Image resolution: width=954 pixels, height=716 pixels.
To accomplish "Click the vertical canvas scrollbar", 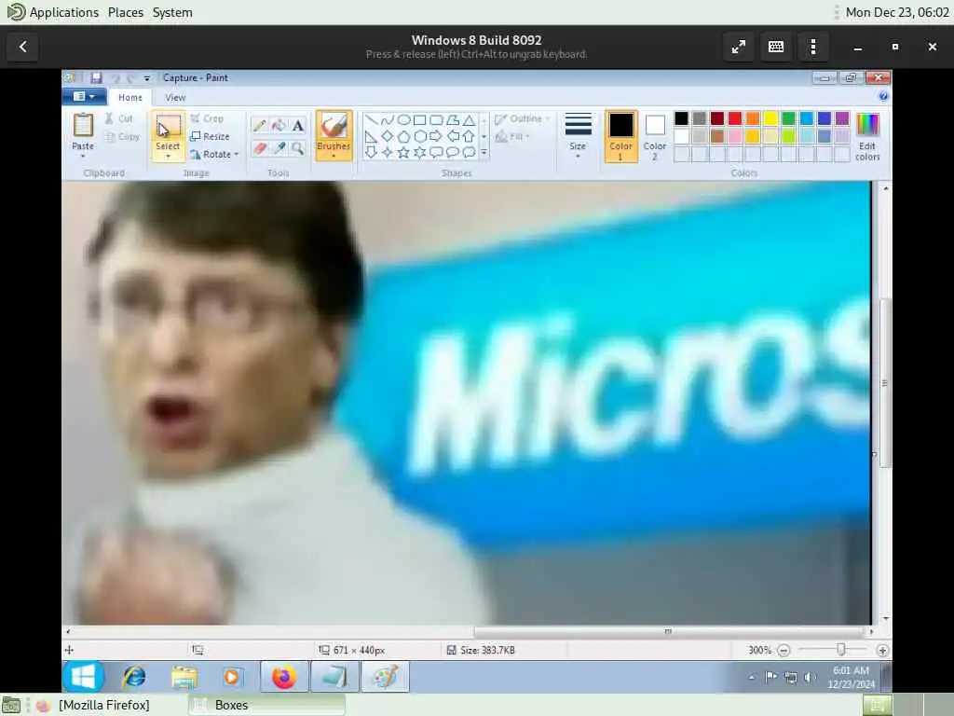I will (885, 383).
